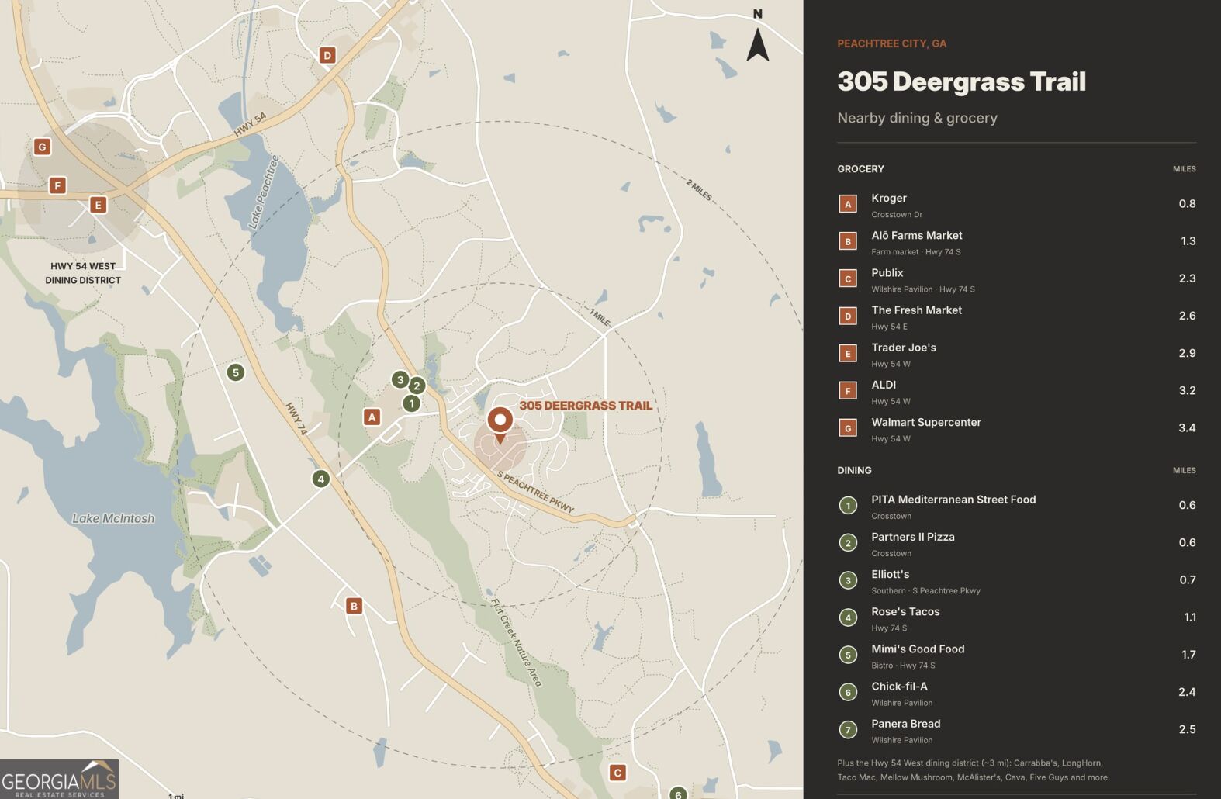The height and width of the screenshot is (799, 1221).
Task: Click the Georgia MLS logo
Action: [59, 779]
